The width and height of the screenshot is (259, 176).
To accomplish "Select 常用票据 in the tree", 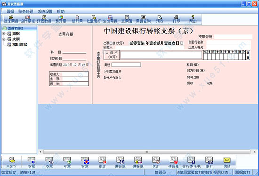I will pos(20,45).
